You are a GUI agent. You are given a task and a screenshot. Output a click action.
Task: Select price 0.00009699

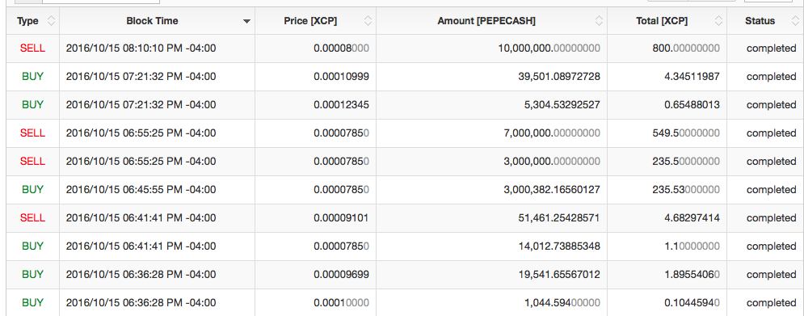tap(342, 274)
